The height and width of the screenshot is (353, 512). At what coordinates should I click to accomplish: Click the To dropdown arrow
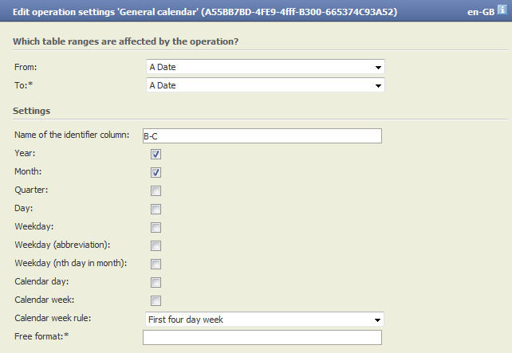[378, 86]
